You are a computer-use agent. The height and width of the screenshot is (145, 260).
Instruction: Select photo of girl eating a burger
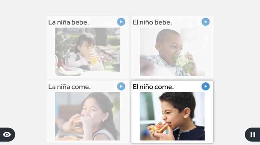coord(88,116)
